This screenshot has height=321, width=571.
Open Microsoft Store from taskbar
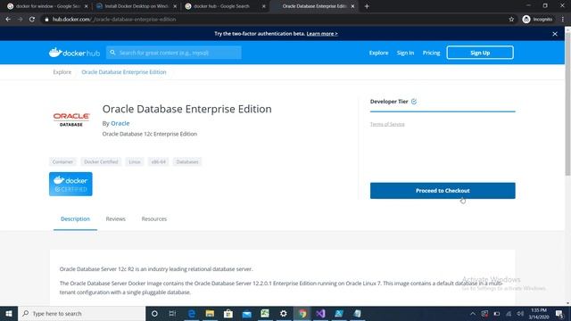(228, 313)
